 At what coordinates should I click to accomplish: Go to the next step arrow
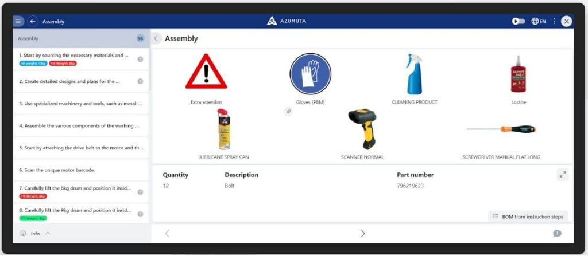[x=363, y=234]
